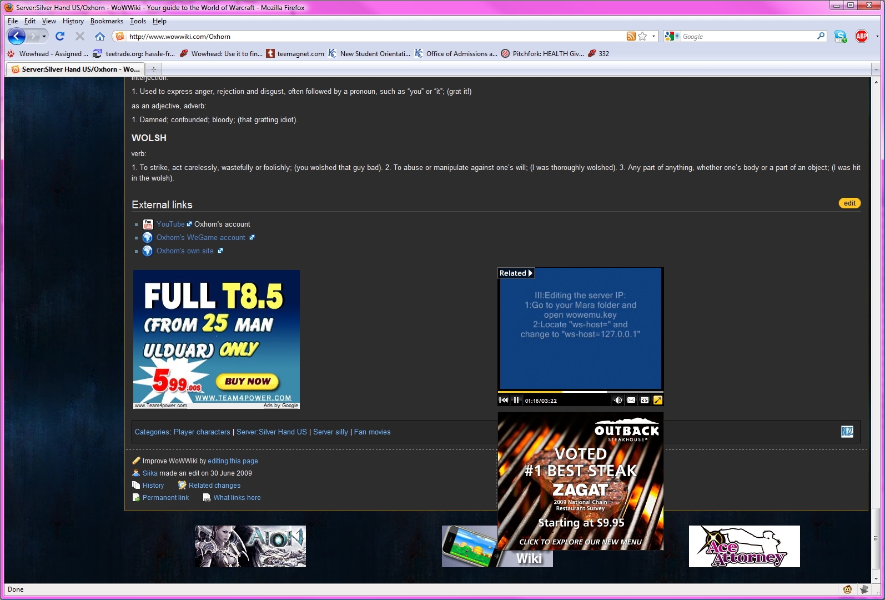Bookmark this page with the star
Image resolution: width=885 pixels, height=600 pixels.
tap(642, 37)
